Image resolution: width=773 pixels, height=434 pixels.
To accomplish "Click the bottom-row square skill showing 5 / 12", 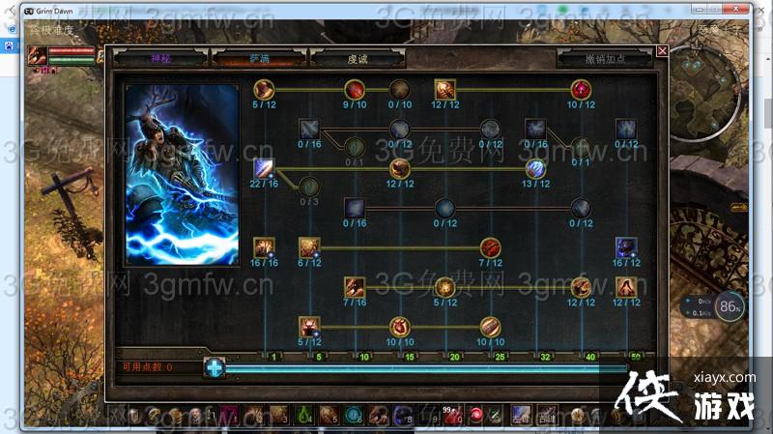I will click(309, 327).
